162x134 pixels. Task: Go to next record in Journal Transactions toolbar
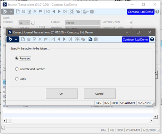click(x=59, y=11)
